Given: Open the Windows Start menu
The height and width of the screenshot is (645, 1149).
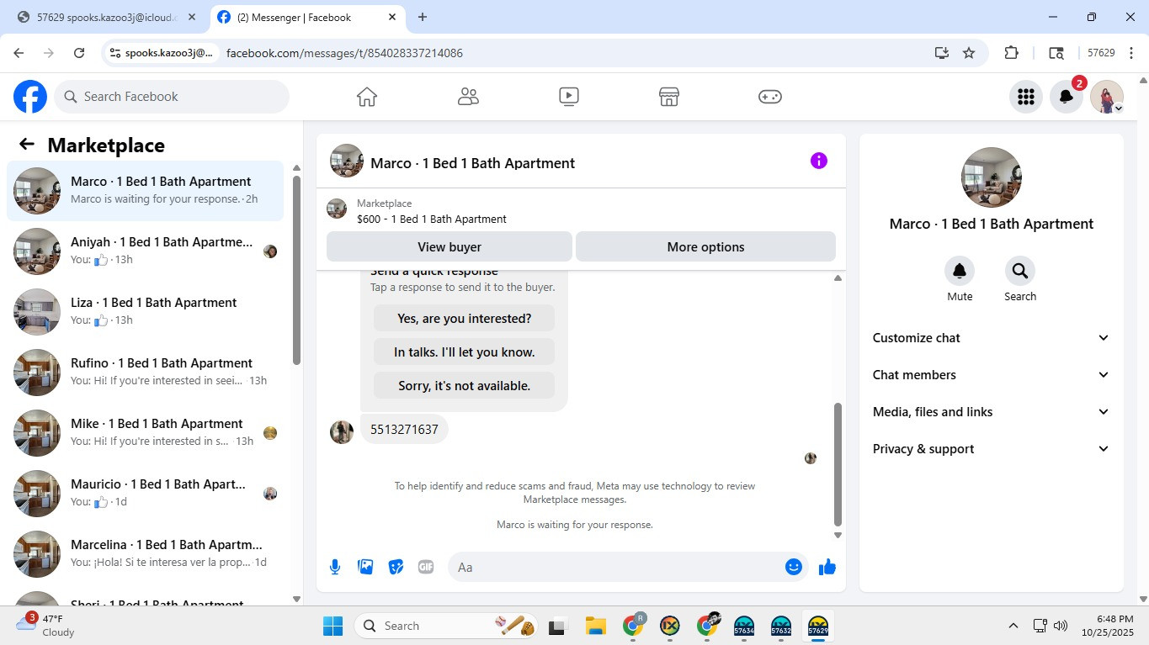Looking at the screenshot, I should click(x=333, y=626).
